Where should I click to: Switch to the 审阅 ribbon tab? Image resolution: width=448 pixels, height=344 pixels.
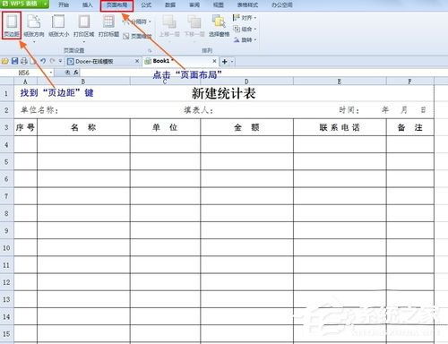click(x=194, y=4)
